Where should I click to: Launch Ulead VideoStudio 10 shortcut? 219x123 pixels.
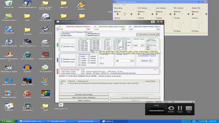27,4
